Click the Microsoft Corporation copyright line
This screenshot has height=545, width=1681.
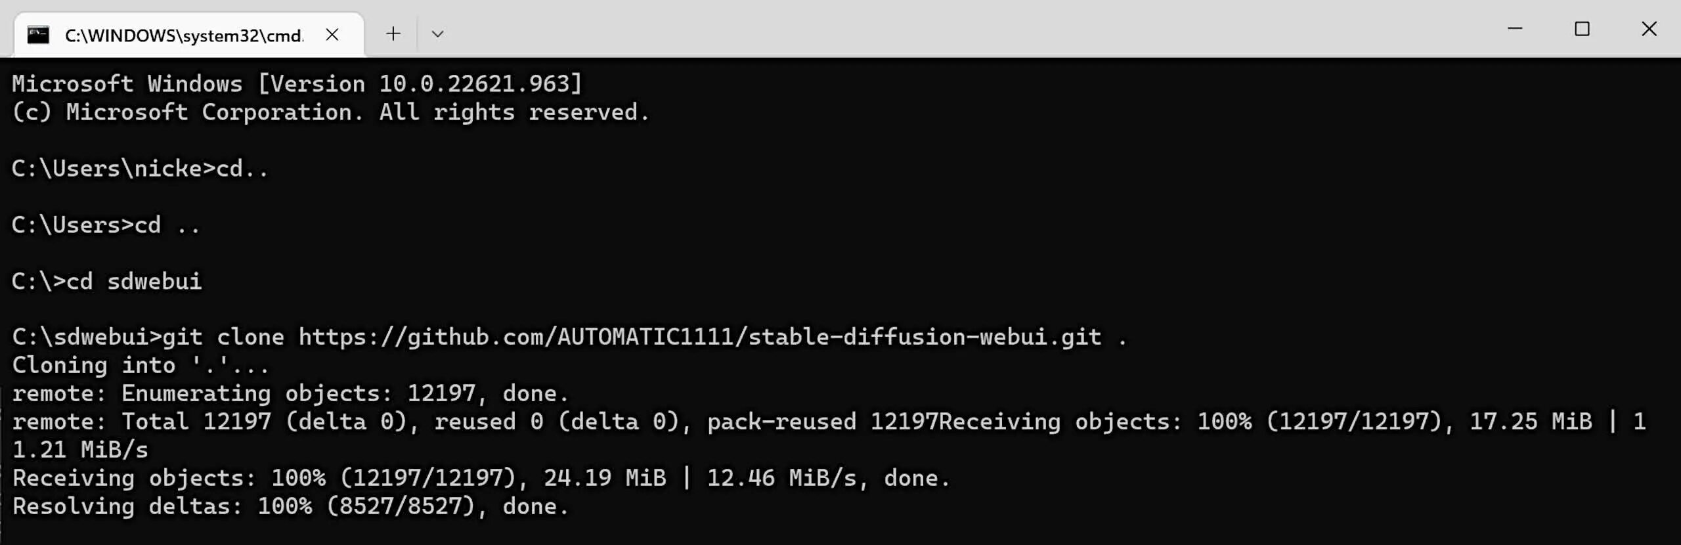pos(331,112)
